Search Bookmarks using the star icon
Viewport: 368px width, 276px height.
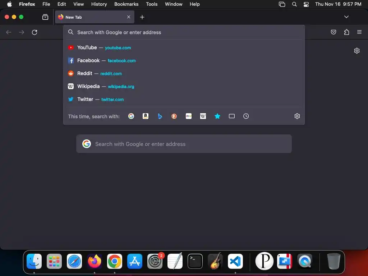(217, 116)
